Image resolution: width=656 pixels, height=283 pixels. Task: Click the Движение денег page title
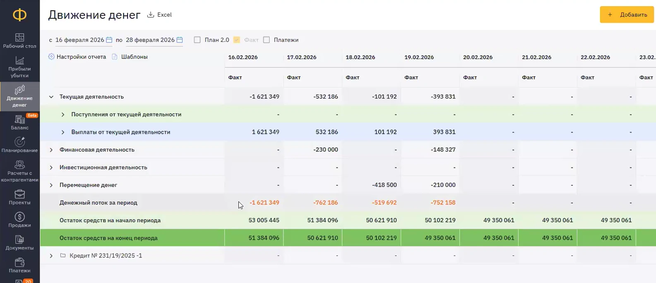tap(94, 15)
